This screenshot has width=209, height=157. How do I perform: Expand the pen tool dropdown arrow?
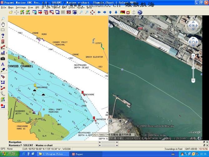pyautogui.click(x=7, y=70)
